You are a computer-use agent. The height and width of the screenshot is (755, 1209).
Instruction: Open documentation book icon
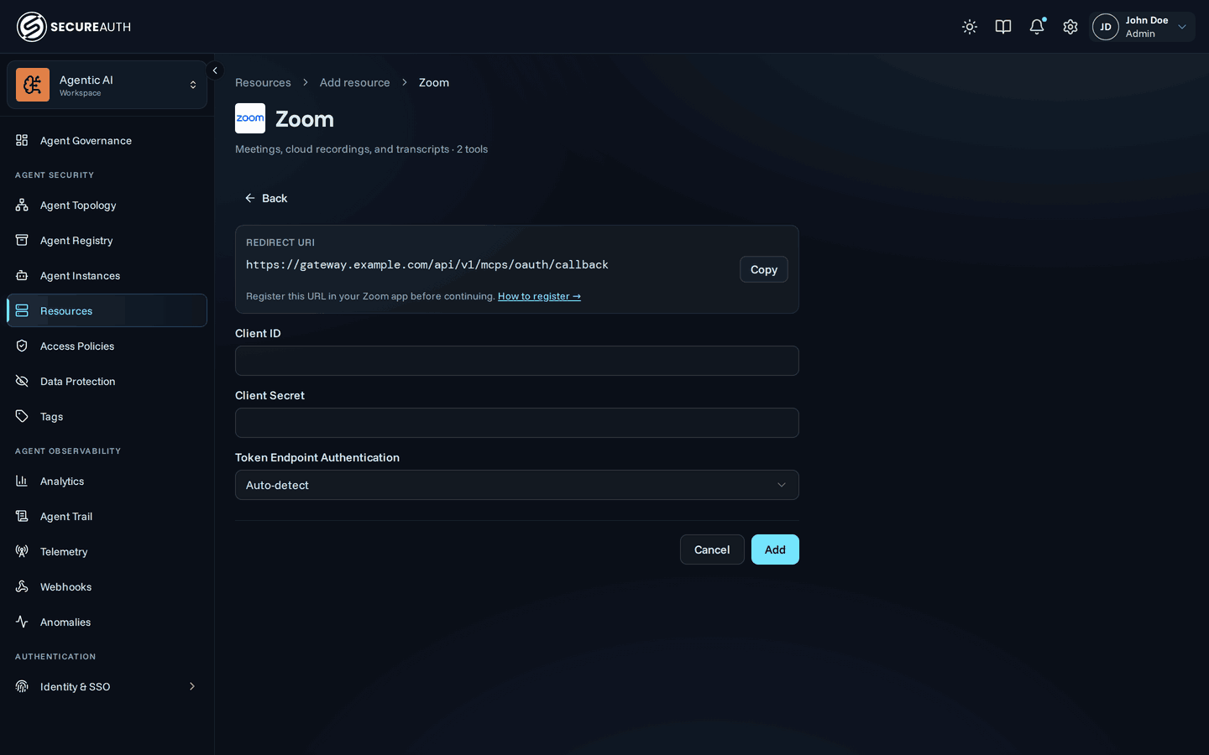pyautogui.click(x=1003, y=27)
